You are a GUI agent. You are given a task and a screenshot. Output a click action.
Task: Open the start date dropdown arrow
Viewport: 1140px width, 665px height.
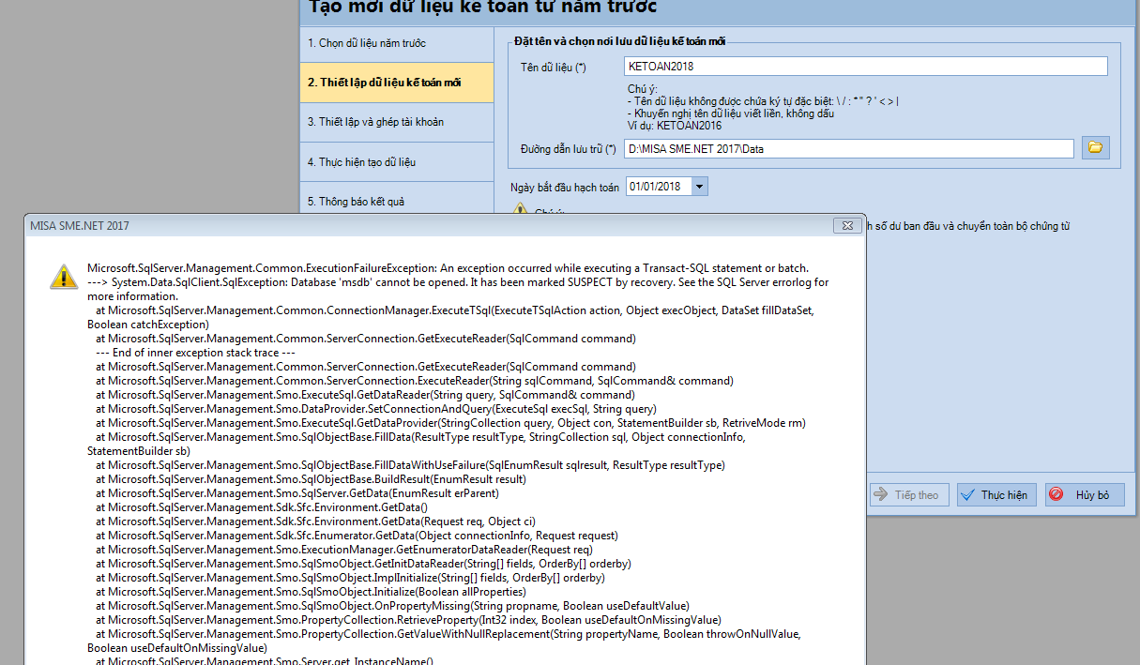(699, 187)
